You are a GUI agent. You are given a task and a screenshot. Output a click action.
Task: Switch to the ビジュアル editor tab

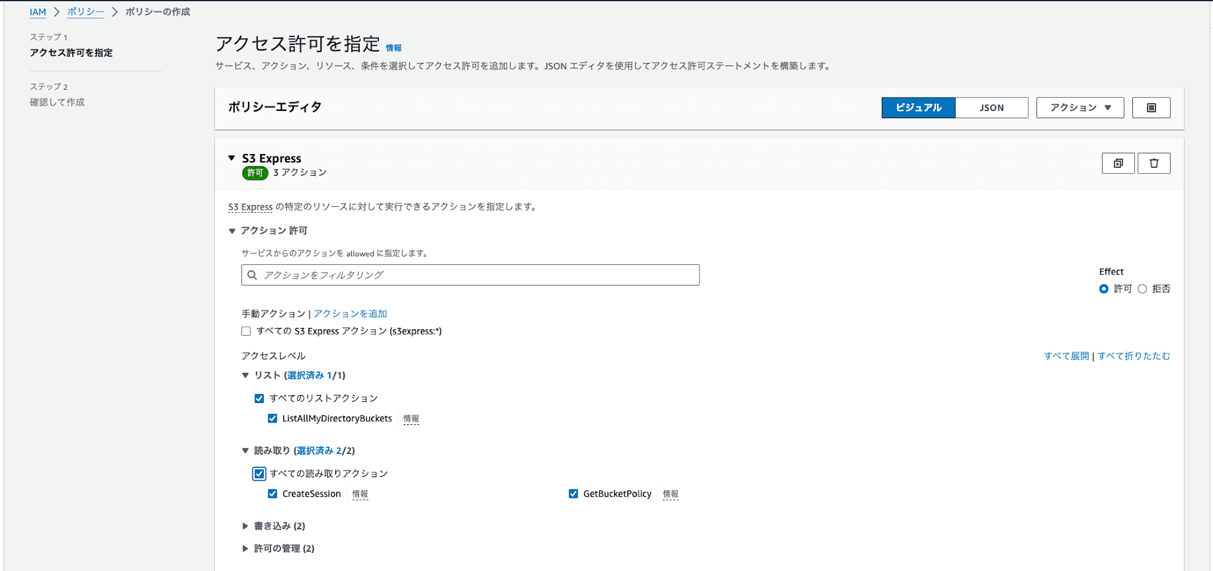pyautogui.click(x=918, y=107)
